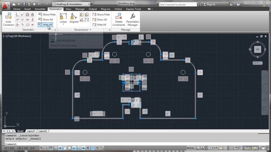Open the Drafting & Annotation workspace dropdown
This screenshot has width=271, height=152.
pyautogui.click(x=72, y=4)
